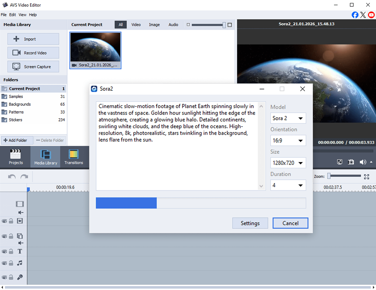Open the Edit menu
Image resolution: width=376 pixels, height=290 pixels.
coord(13,15)
